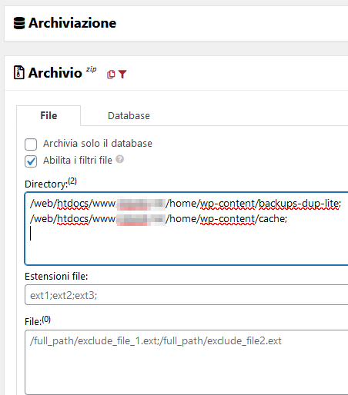Viewport: 348px width, 395px height.
Task: Open the help icon next to Abilita i filtri file
Action: [x=120, y=159]
